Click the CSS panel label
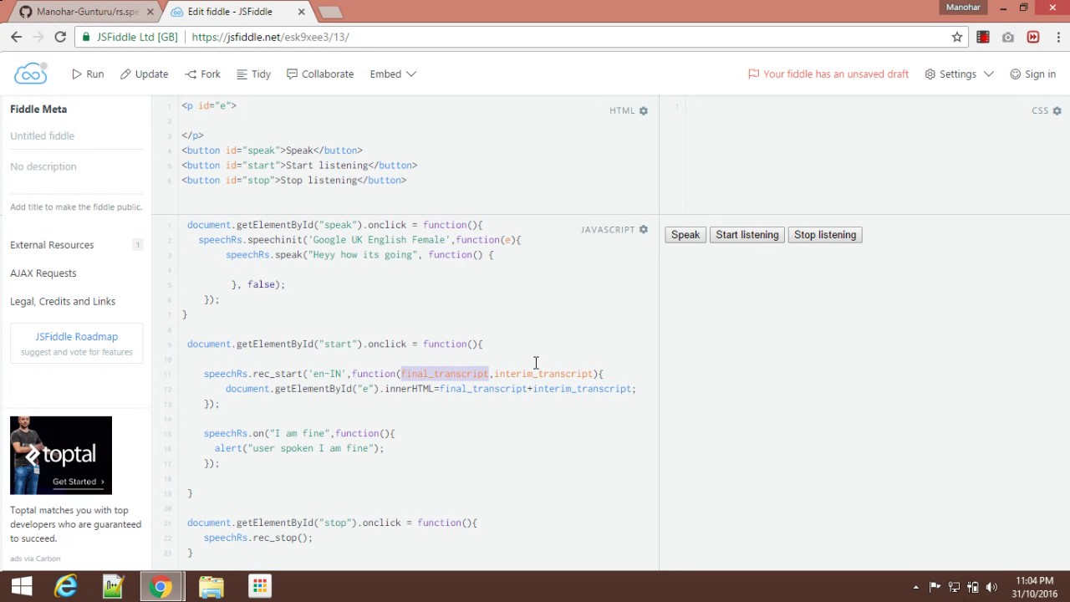The height and width of the screenshot is (602, 1070). tap(1040, 110)
